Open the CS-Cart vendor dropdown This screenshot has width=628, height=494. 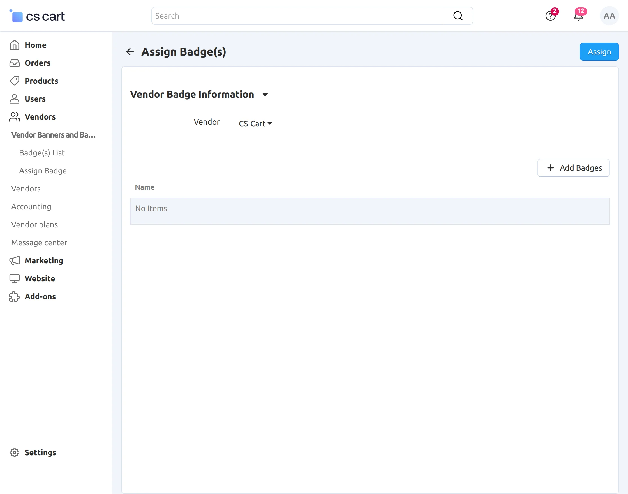[x=255, y=124]
